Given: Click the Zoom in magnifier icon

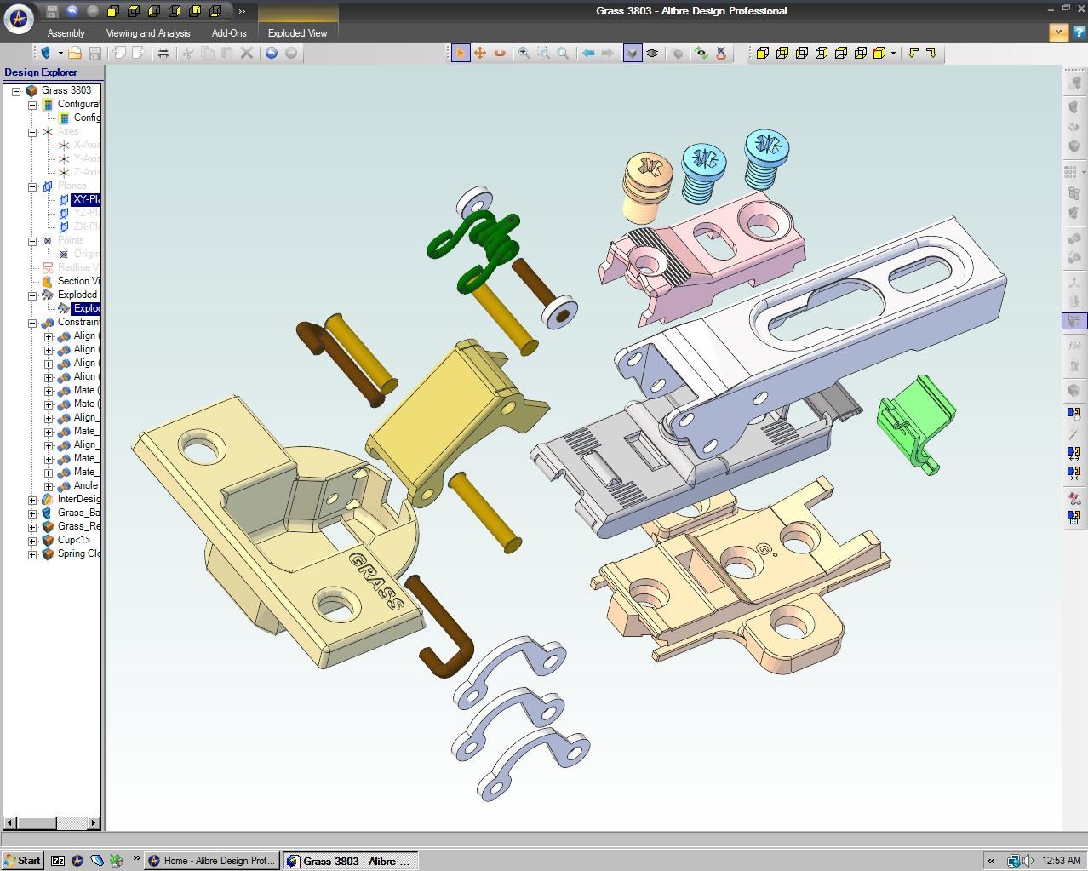Looking at the screenshot, I should 524,53.
